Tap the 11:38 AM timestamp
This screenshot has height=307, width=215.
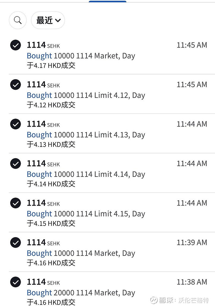(192, 282)
